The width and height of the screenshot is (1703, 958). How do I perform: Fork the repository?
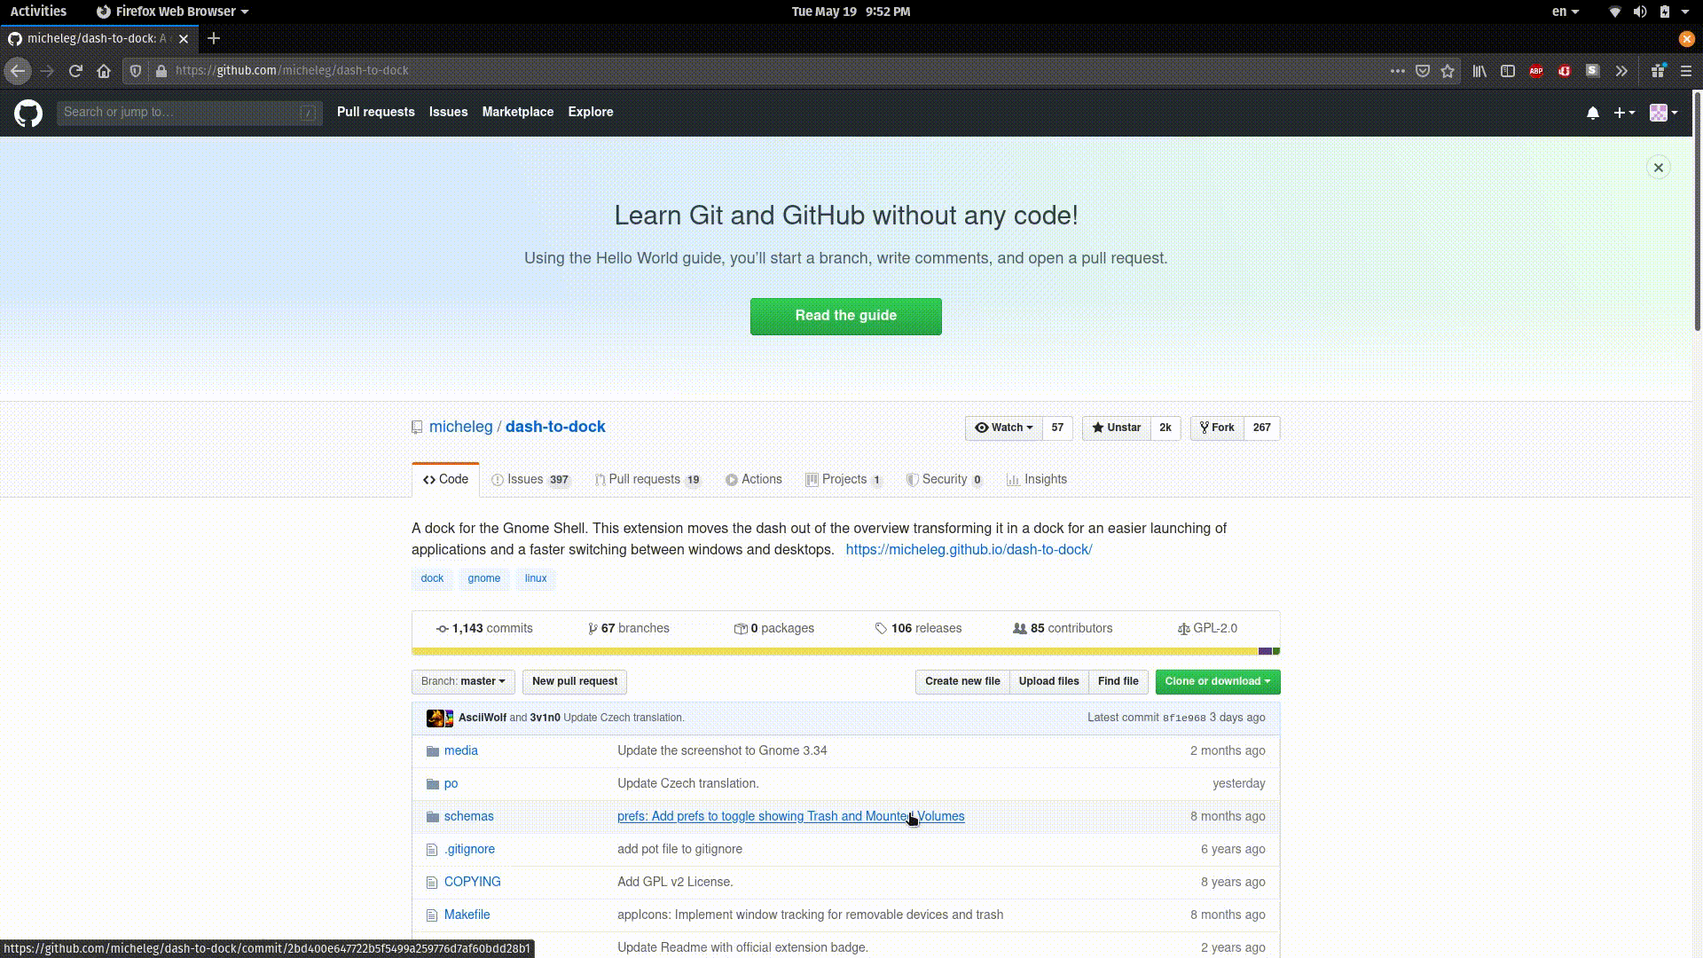pyautogui.click(x=1217, y=428)
